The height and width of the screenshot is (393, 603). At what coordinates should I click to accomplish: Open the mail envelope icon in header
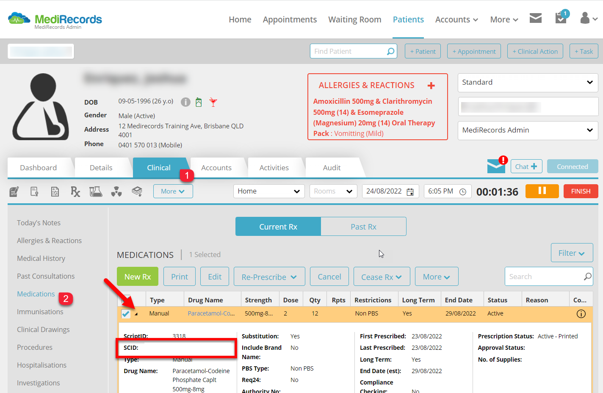click(x=536, y=18)
